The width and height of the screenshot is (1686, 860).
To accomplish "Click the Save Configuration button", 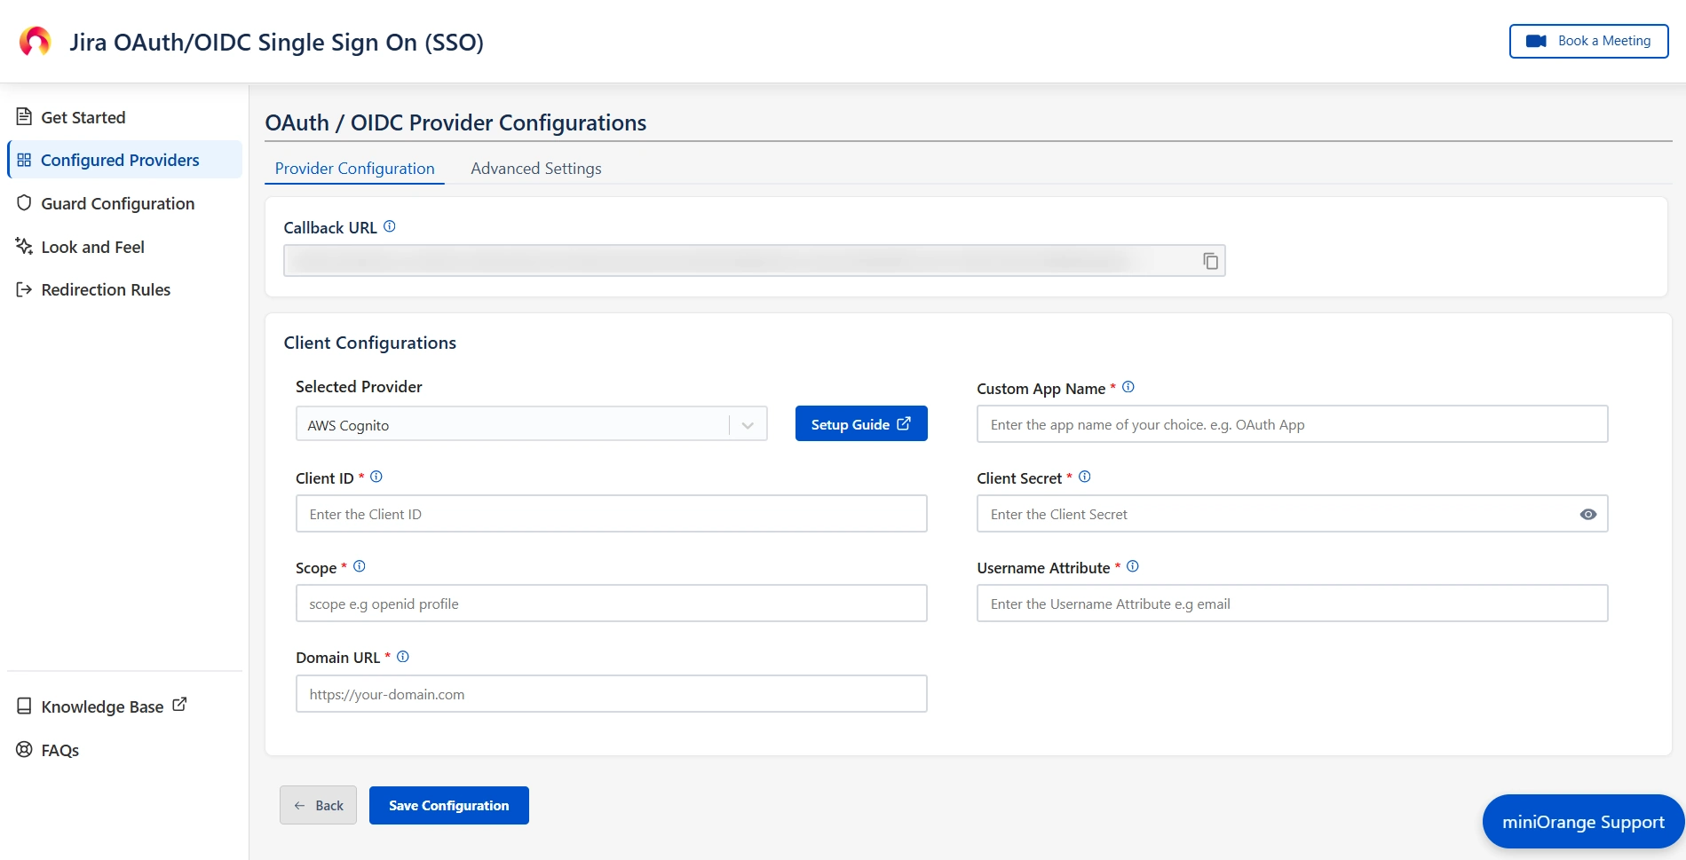I will click(x=449, y=805).
